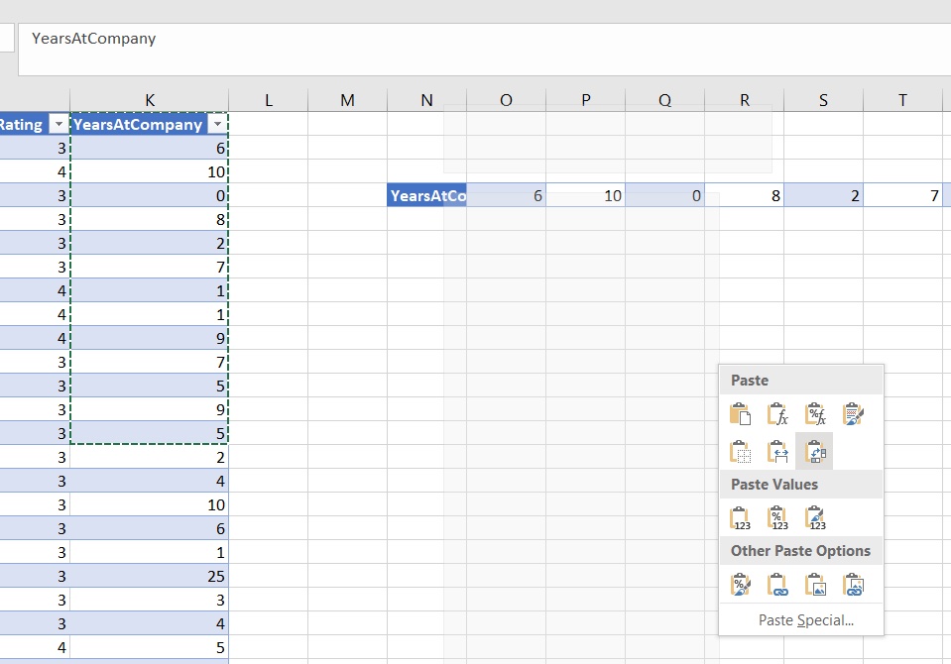Select the column K cell showing 25
The image size is (951, 664).
(149, 576)
